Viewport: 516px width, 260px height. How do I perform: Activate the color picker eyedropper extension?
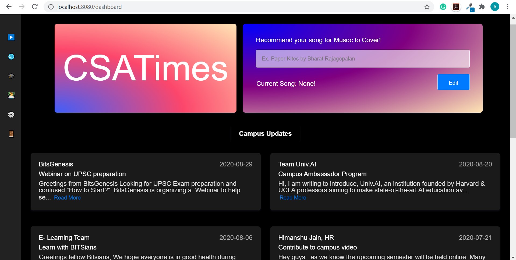click(x=470, y=7)
